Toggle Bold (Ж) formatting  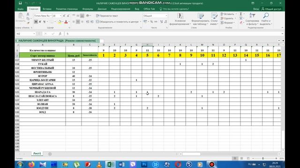tap(36, 22)
